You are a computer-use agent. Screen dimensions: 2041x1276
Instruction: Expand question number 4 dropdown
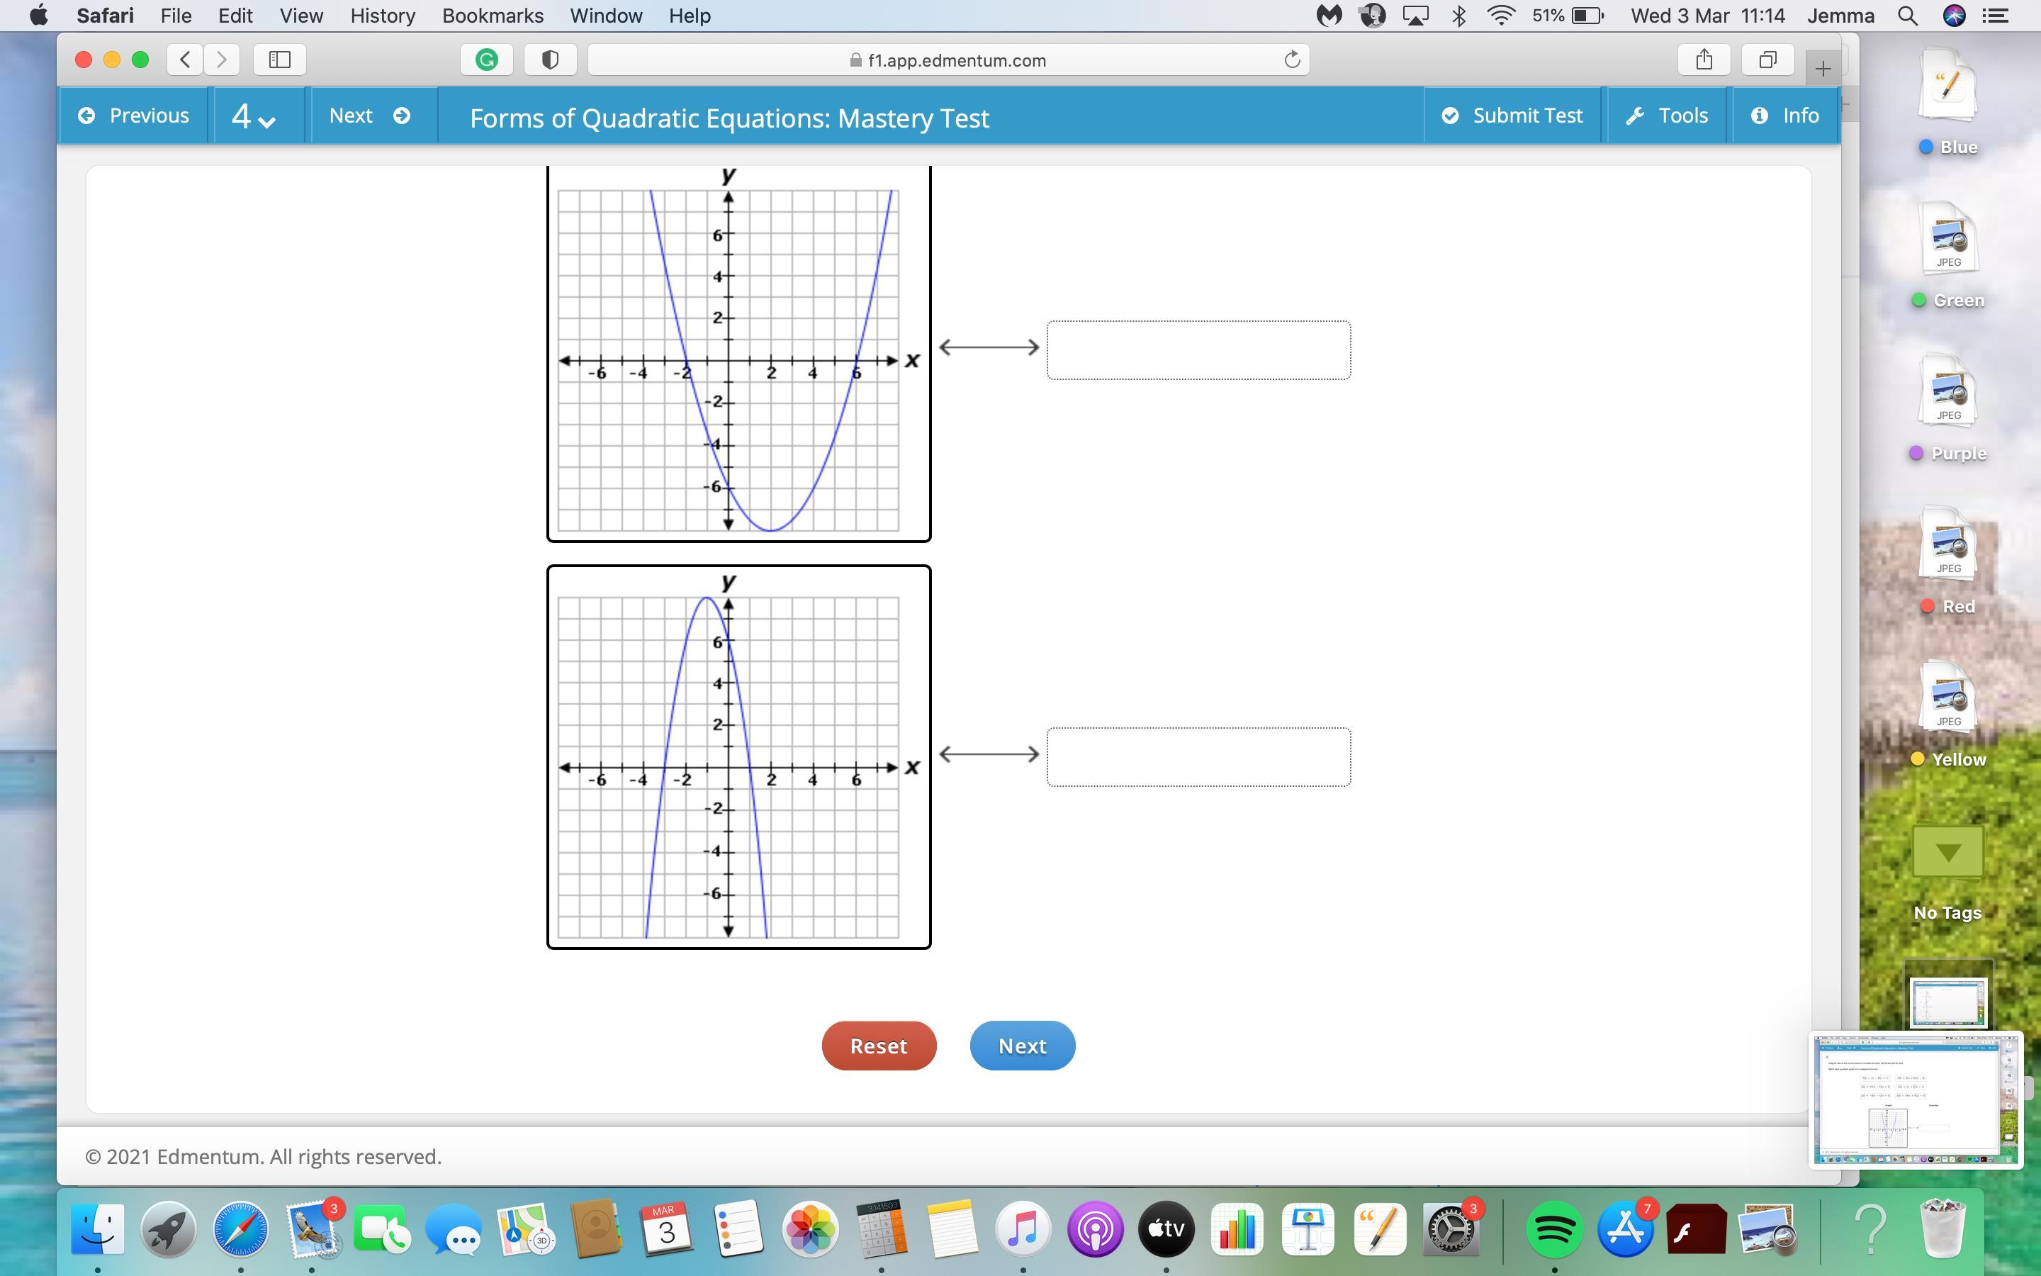pyautogui.click(x=254, y=116)
